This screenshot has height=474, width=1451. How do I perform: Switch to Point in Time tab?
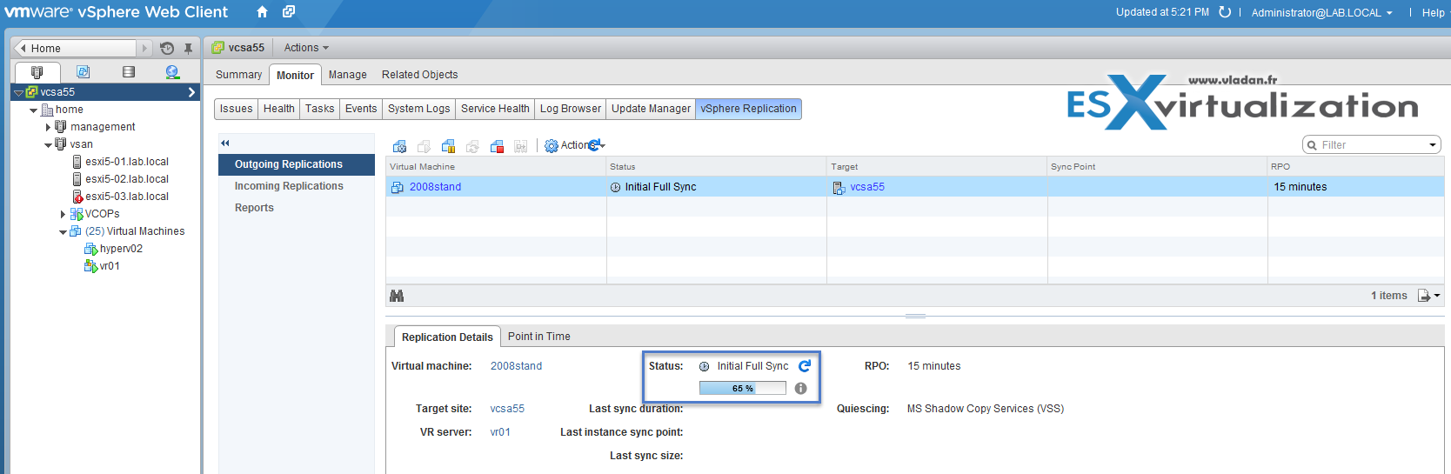[x=539, y=337]
